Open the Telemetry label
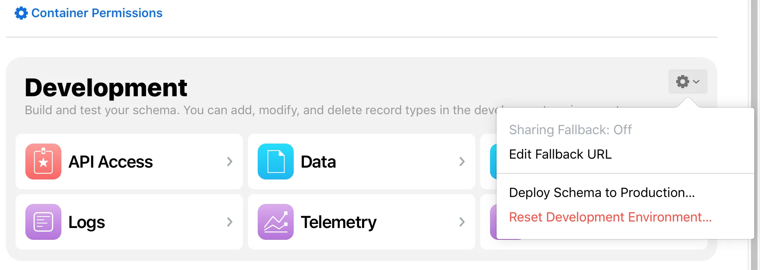Screen dimensions: 760x270 click(338, 222)
